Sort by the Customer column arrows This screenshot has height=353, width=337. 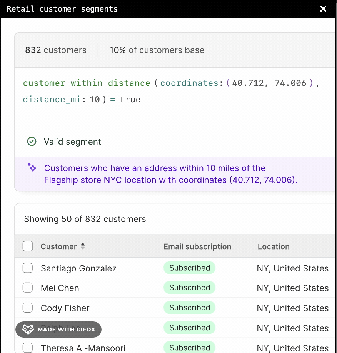click(x=83, y=246)
